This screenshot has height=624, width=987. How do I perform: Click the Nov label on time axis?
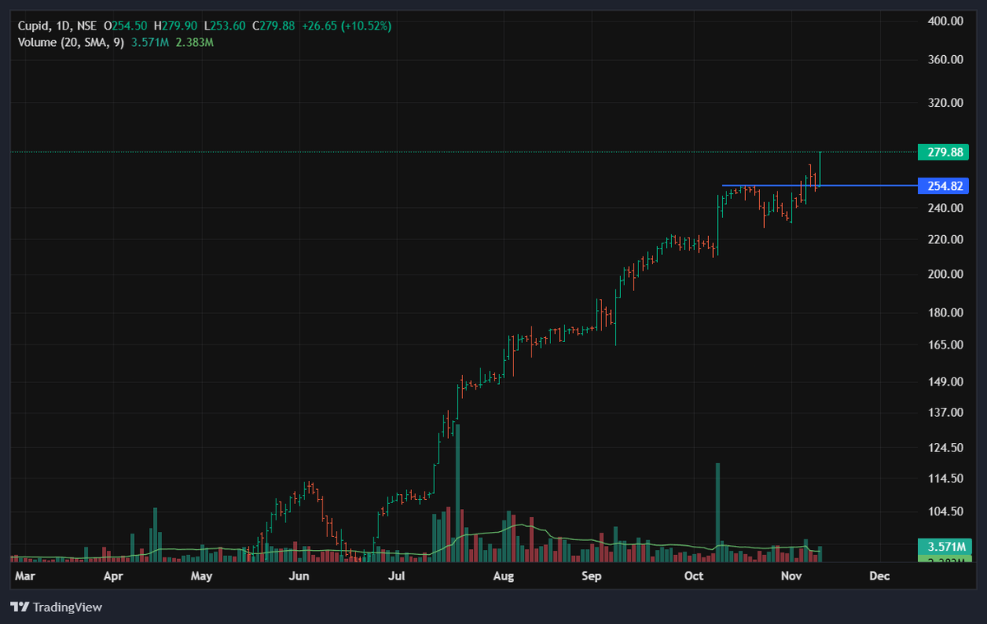[x=791, y=577]
